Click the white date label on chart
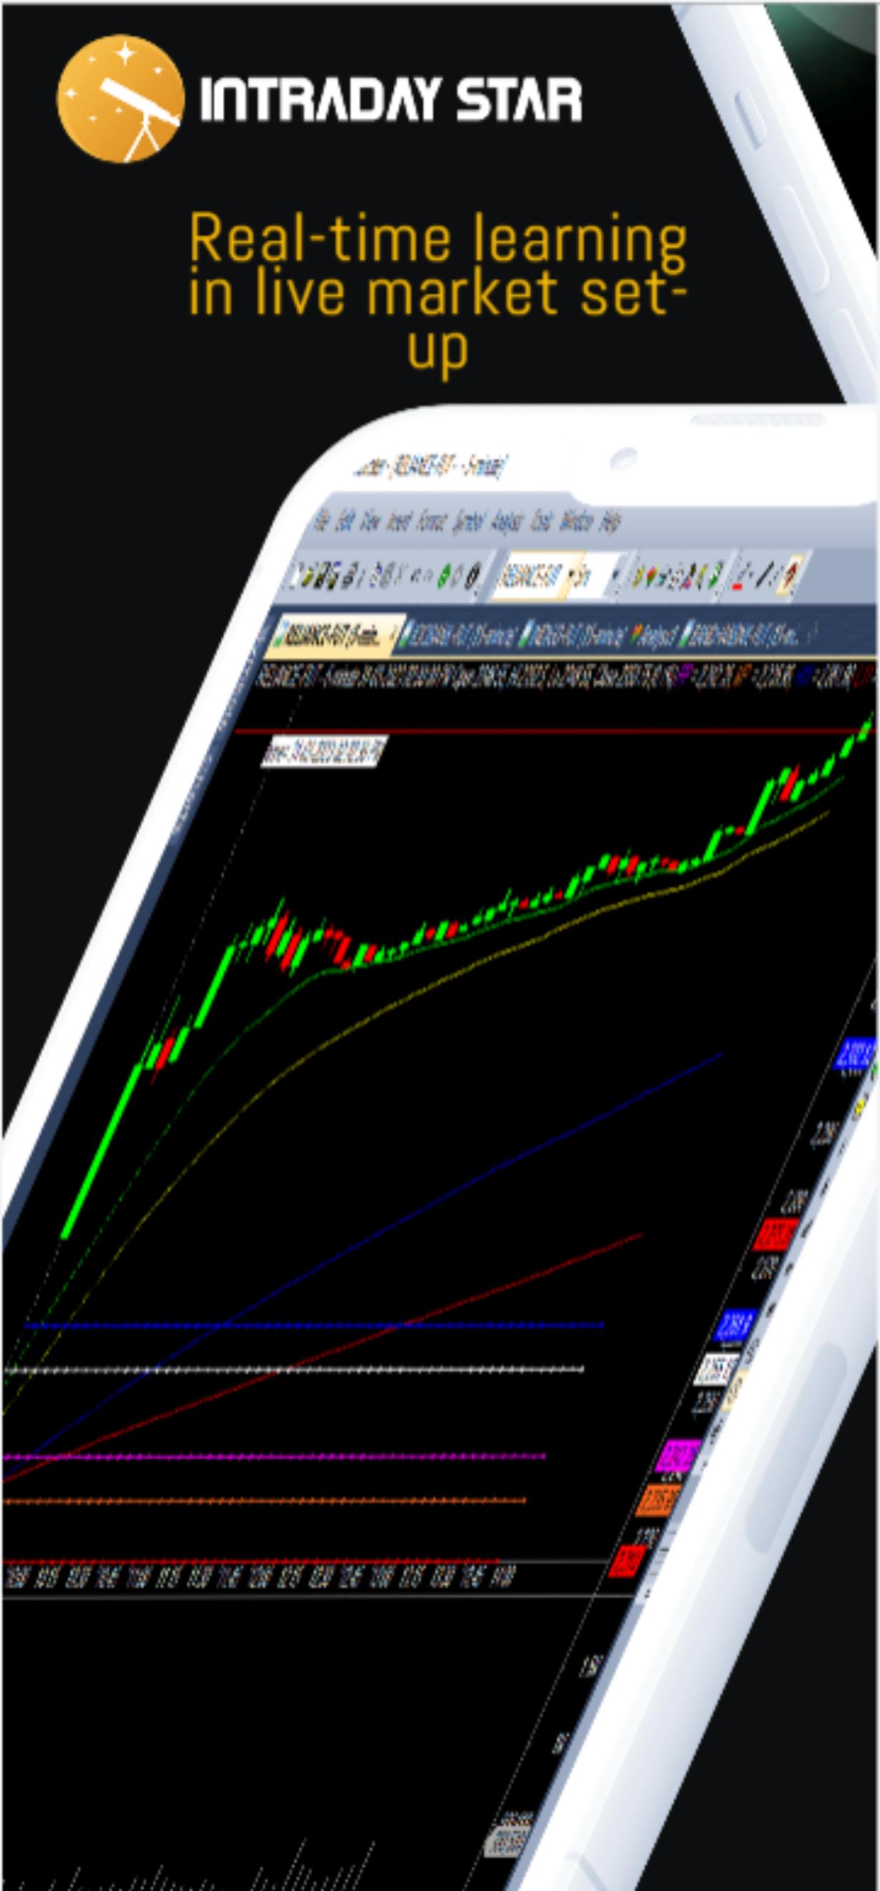The width and height of the screenshot is (880, 1891). 324,753
